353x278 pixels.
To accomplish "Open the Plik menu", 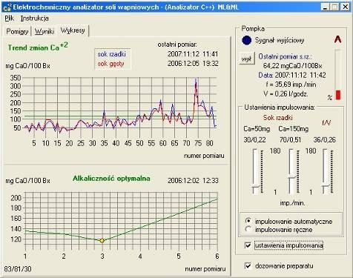I will pos(10,19).
